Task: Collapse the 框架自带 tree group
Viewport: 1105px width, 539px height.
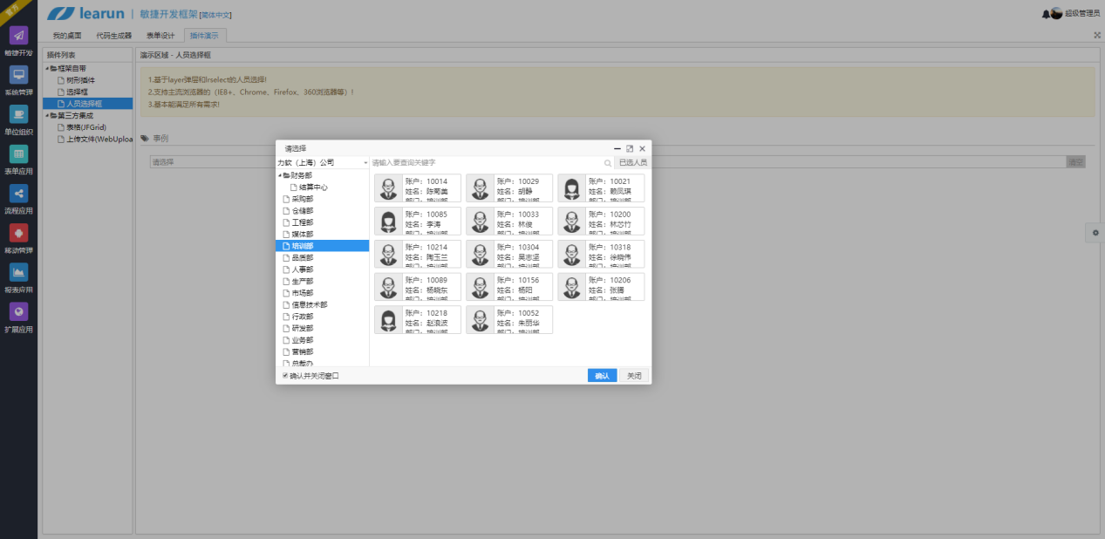Action: pyautogui.click(x=47, y=68)
